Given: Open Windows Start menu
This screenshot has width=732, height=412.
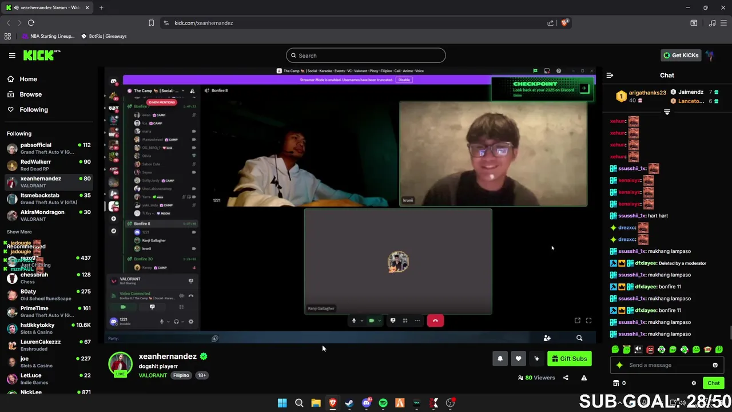Looking at the screenshot, I should (x=282, y=403).
